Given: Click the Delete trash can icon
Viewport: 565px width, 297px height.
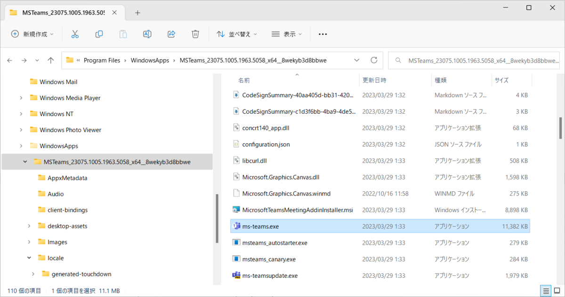Looking at the screenshot, I should [x=195, y=34].
